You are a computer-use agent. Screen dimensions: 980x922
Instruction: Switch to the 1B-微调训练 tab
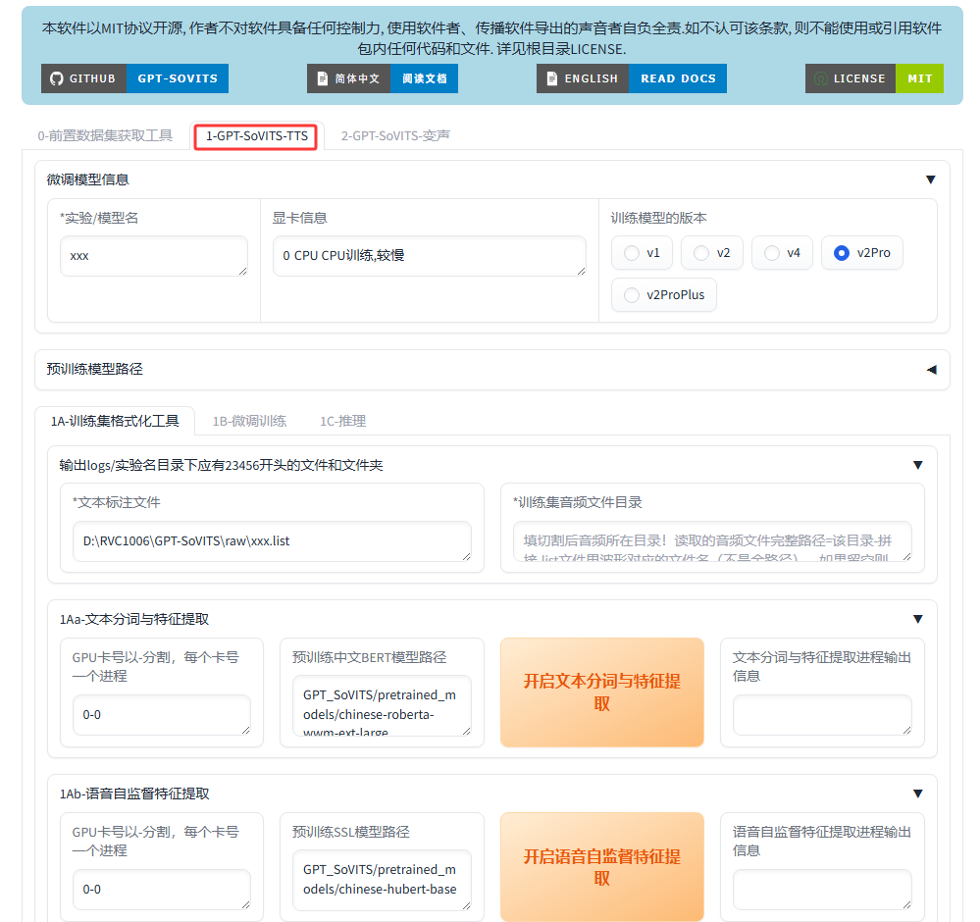click(249, 421)
